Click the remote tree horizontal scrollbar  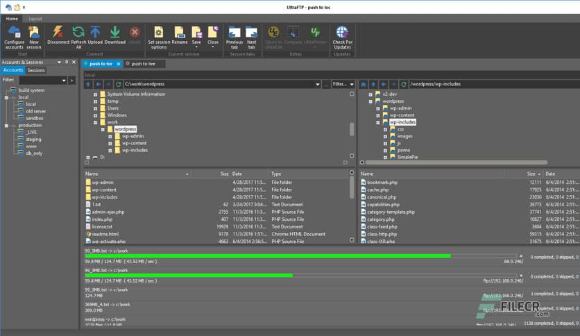coord(456,162)
